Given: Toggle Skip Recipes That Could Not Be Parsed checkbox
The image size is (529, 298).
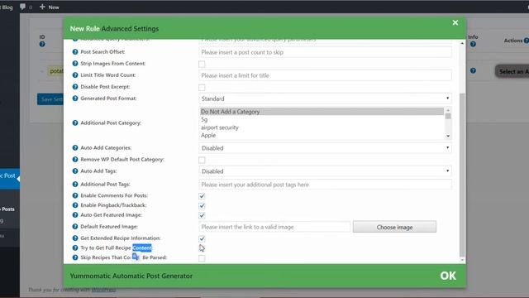Looking at the screenshot, I should point(202,258).
